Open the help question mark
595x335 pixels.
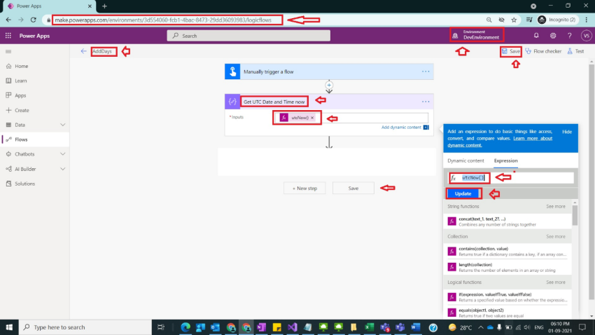tap(570, 35)
